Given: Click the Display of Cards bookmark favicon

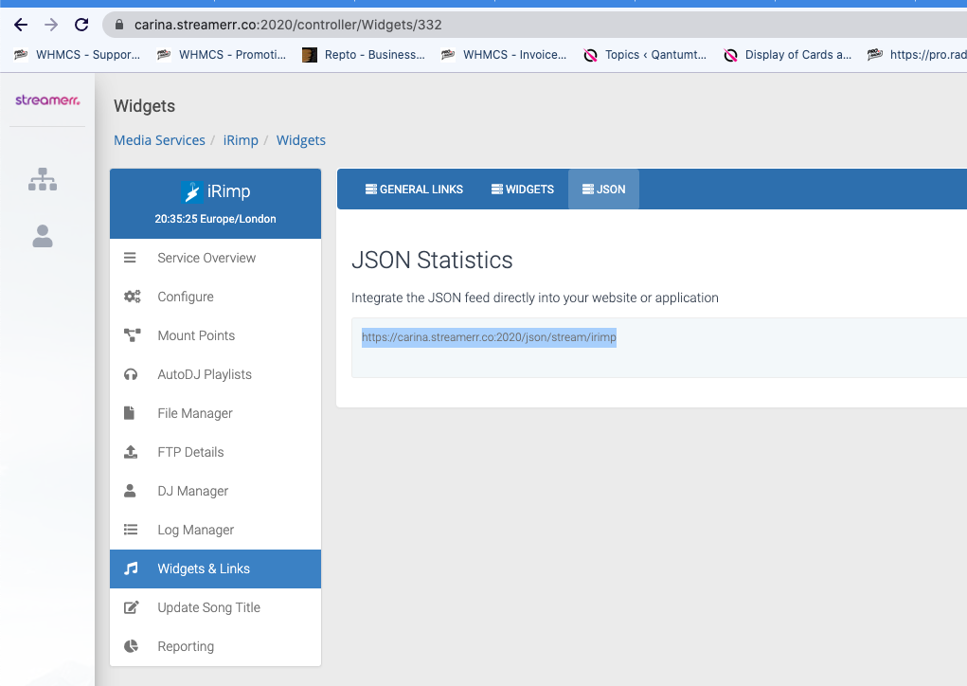Looking at the screenshot, I should point(731,55).
